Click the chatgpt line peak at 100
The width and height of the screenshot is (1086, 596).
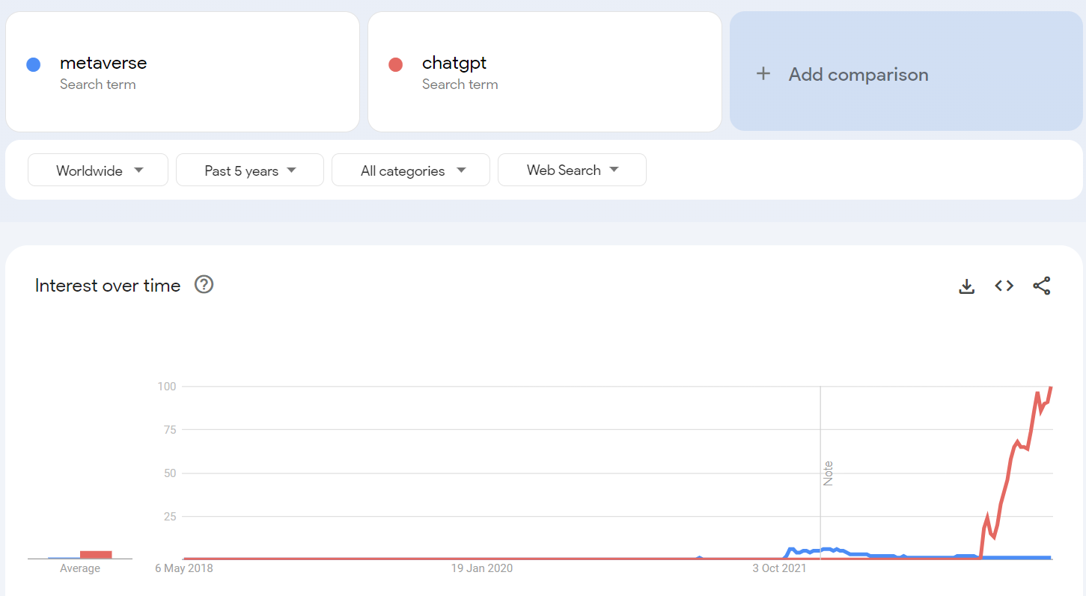[x=1051, y=387]
